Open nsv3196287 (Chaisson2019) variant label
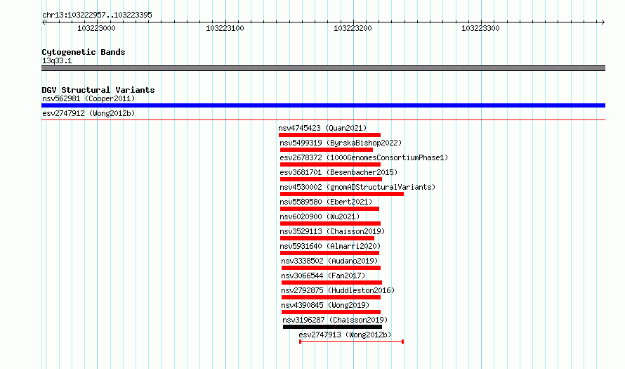The width and height of the screenshot is (625, 369). 335,320
